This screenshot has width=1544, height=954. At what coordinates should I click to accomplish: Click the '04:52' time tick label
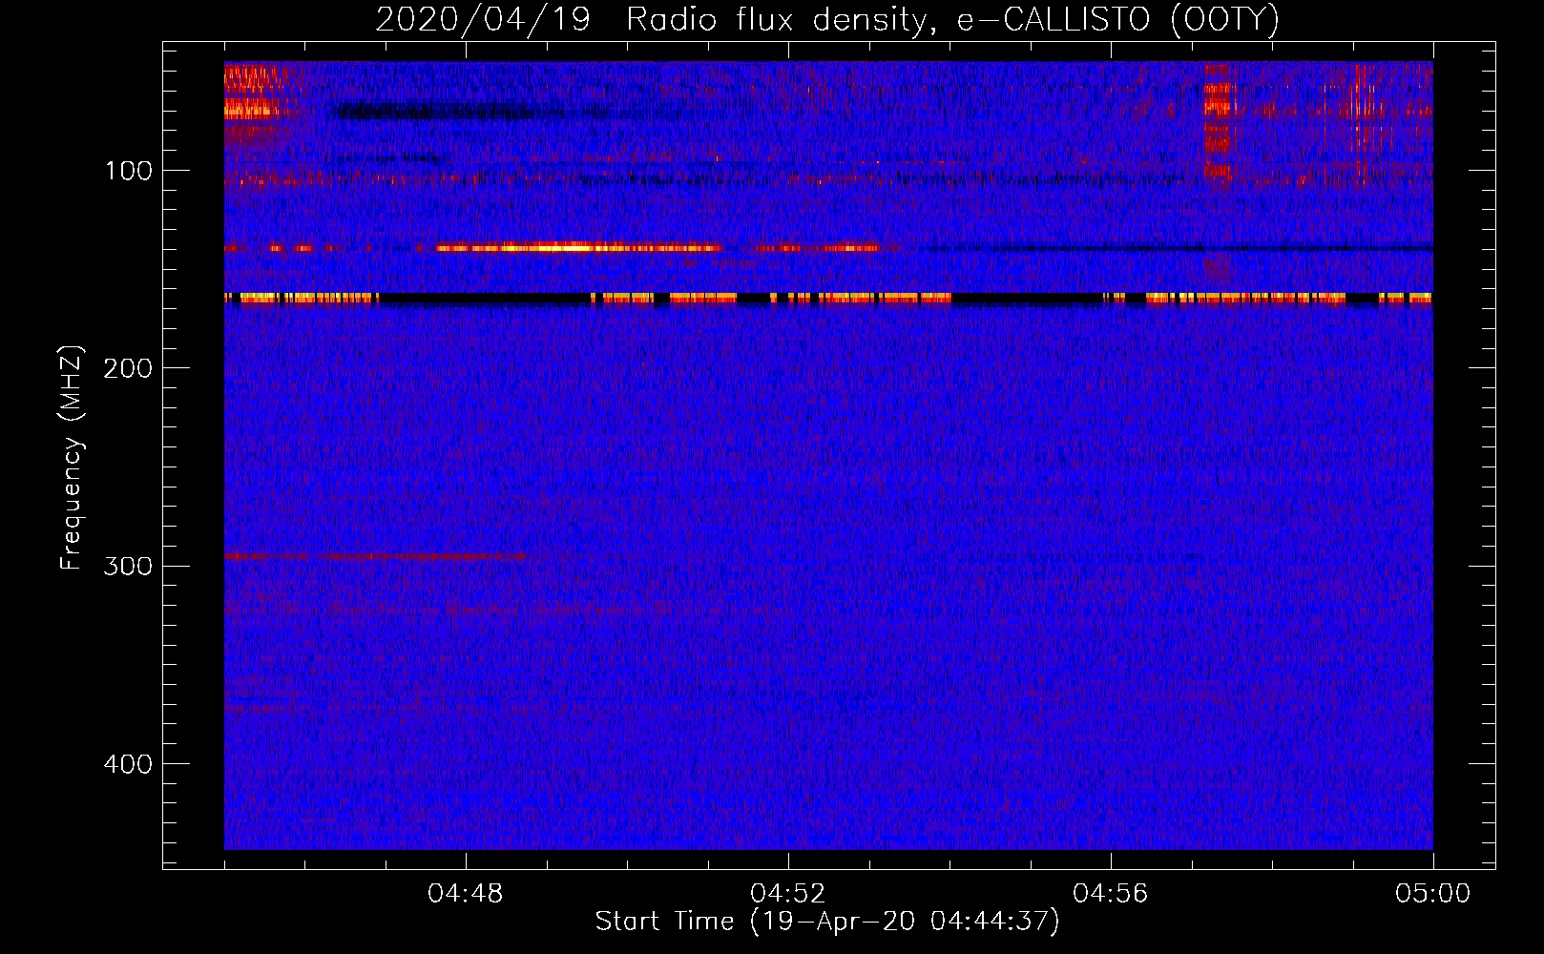787,894
